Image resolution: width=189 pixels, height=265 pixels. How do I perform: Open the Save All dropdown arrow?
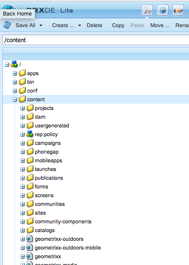click(x=41, y=26)
